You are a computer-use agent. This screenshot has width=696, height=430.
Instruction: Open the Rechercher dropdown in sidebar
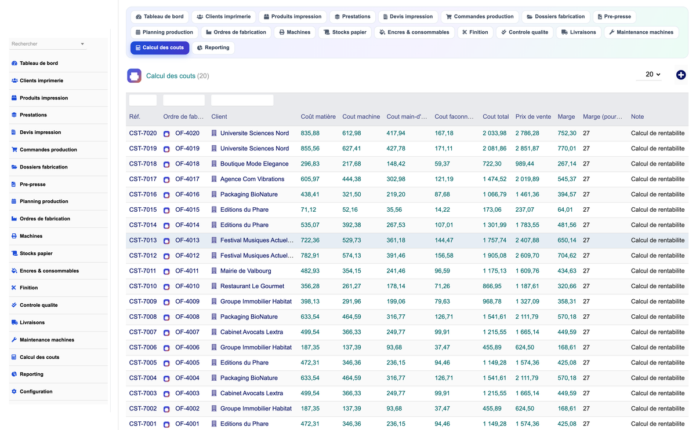coord(48,44)
